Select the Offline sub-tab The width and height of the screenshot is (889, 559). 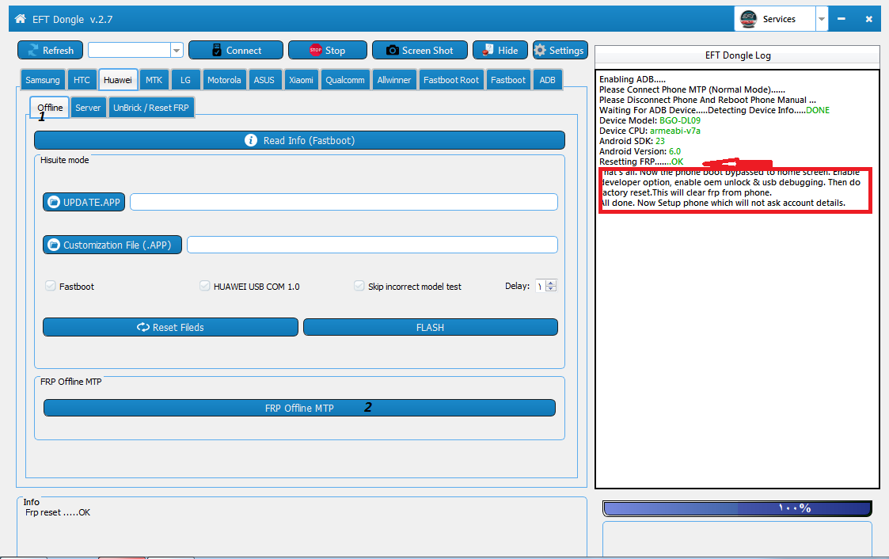pyautogui.click(x=50, y=107)
